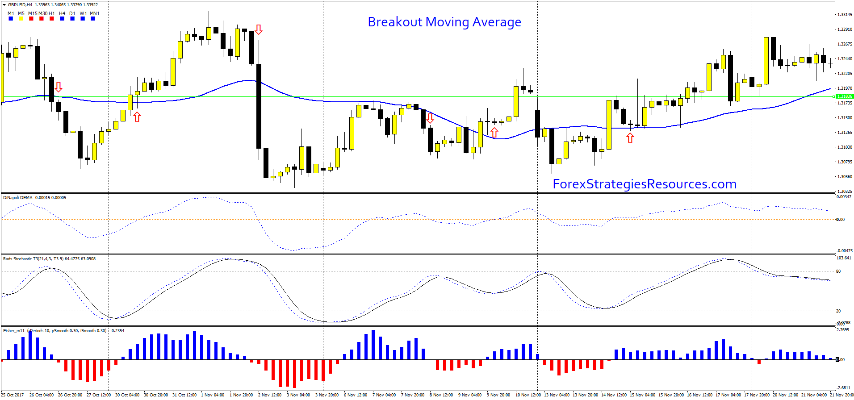Select the MN1 timeframe label
The image size is (854, 400).
pos(95,13)
